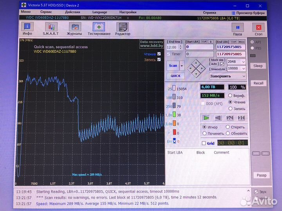Open the S.M.A.R.T attributes view

[51, 29]
